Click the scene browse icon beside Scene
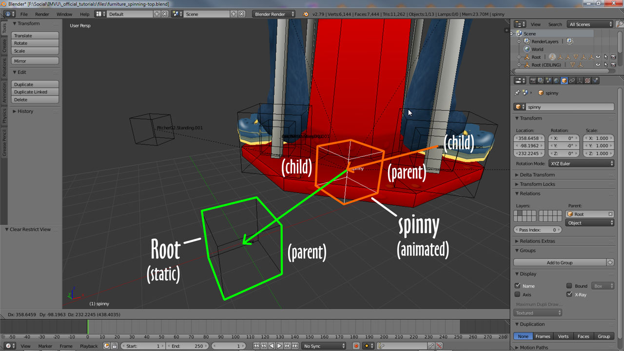 (177, 14)
